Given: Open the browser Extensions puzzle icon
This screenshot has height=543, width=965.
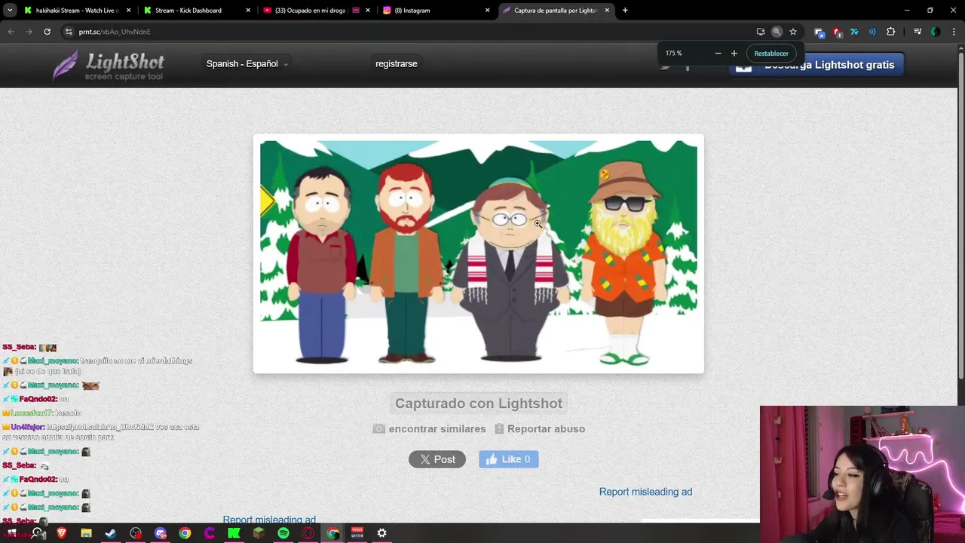Looking at the screenshot, I should (x=891, y=32).
